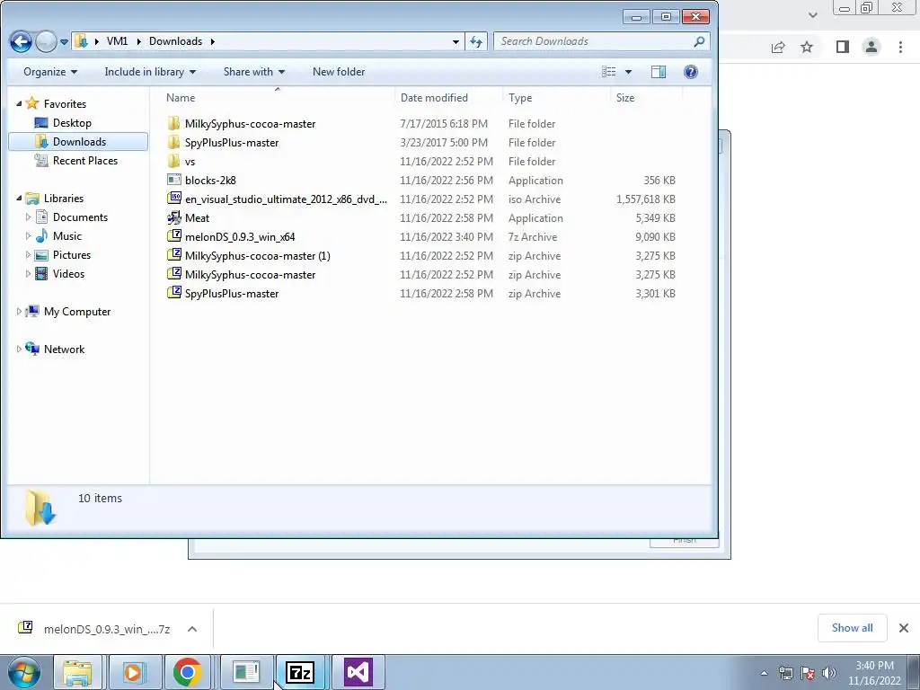Collapse the Libraries tree section
This screenshot has height=690, width=920.
coord(19,199)
